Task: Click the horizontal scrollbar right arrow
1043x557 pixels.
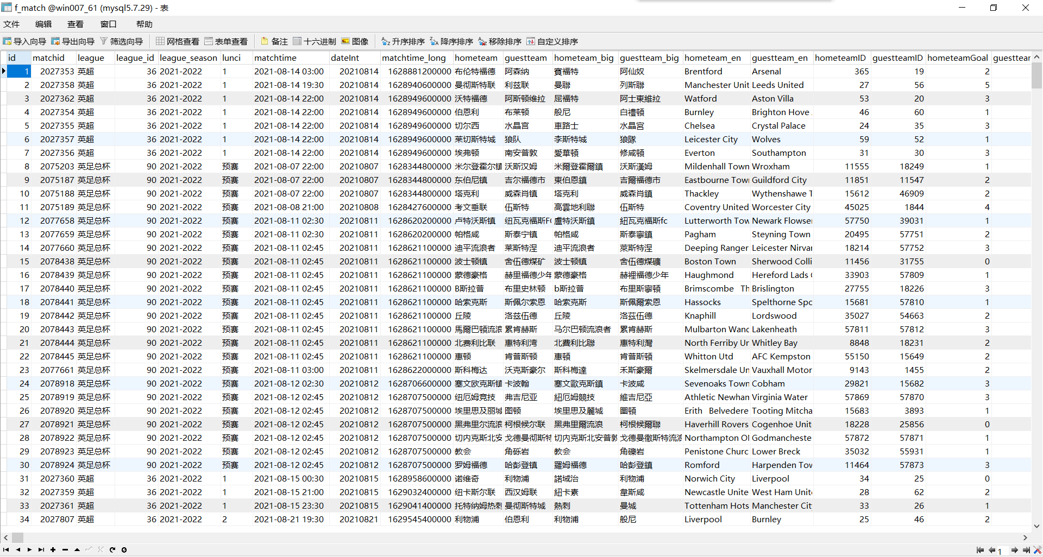Action: [x=1025, y=537]
